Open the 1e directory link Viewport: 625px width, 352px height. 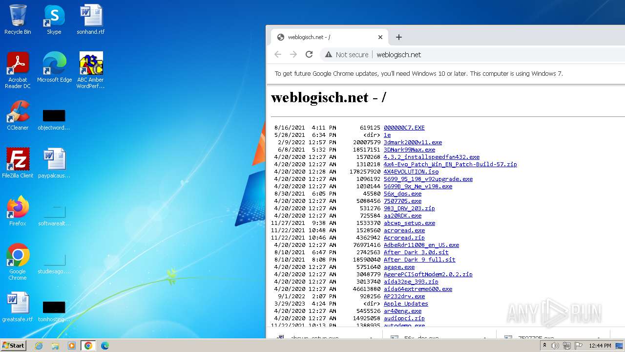point(387,135)
